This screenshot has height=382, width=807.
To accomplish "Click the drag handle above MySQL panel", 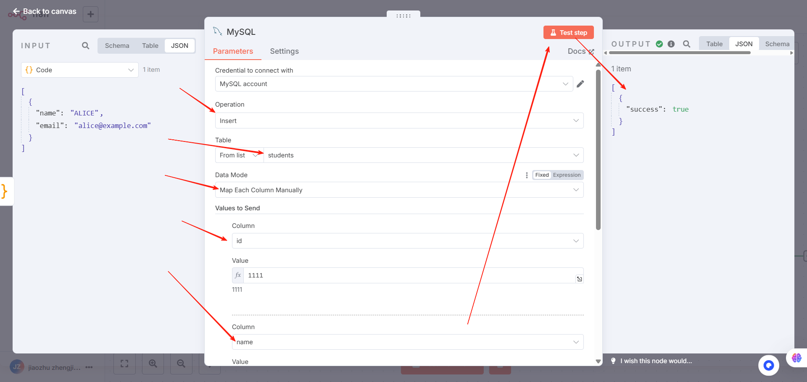I will (x=403, y=16).
